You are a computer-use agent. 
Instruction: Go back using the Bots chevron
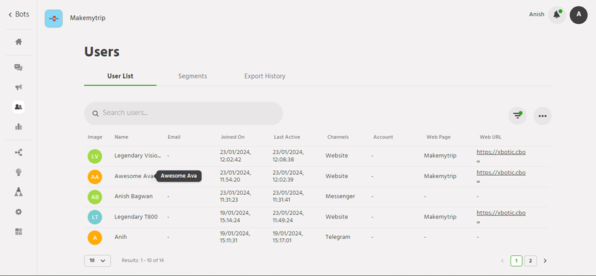[18, 14]
